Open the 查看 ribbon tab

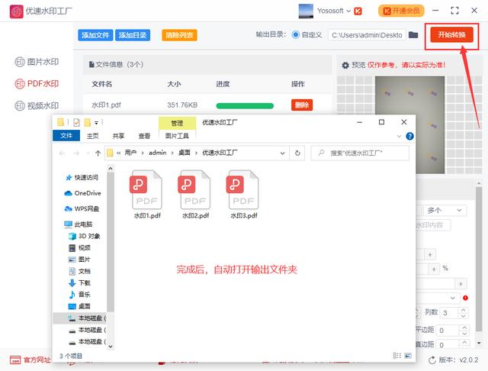(x=144, y=136)
